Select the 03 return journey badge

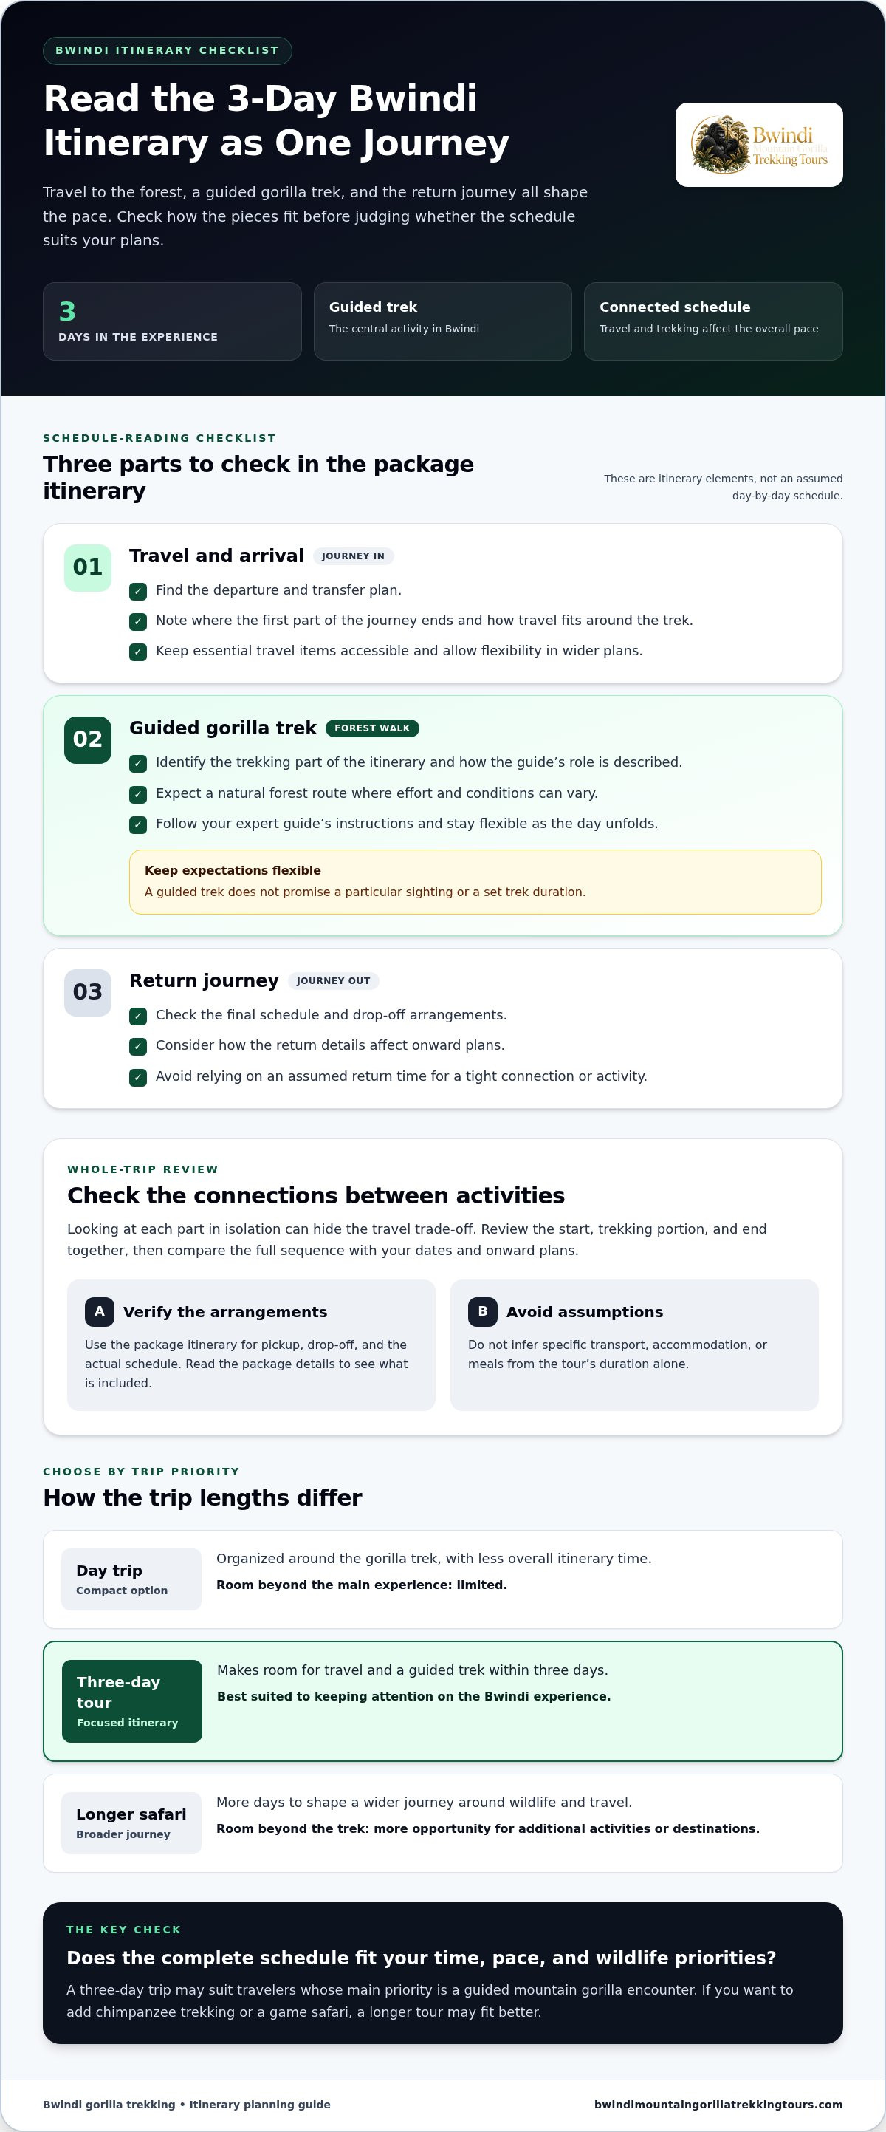(88, 992)
